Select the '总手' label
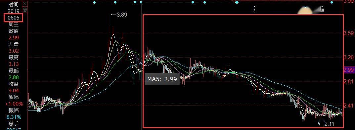 13,124
